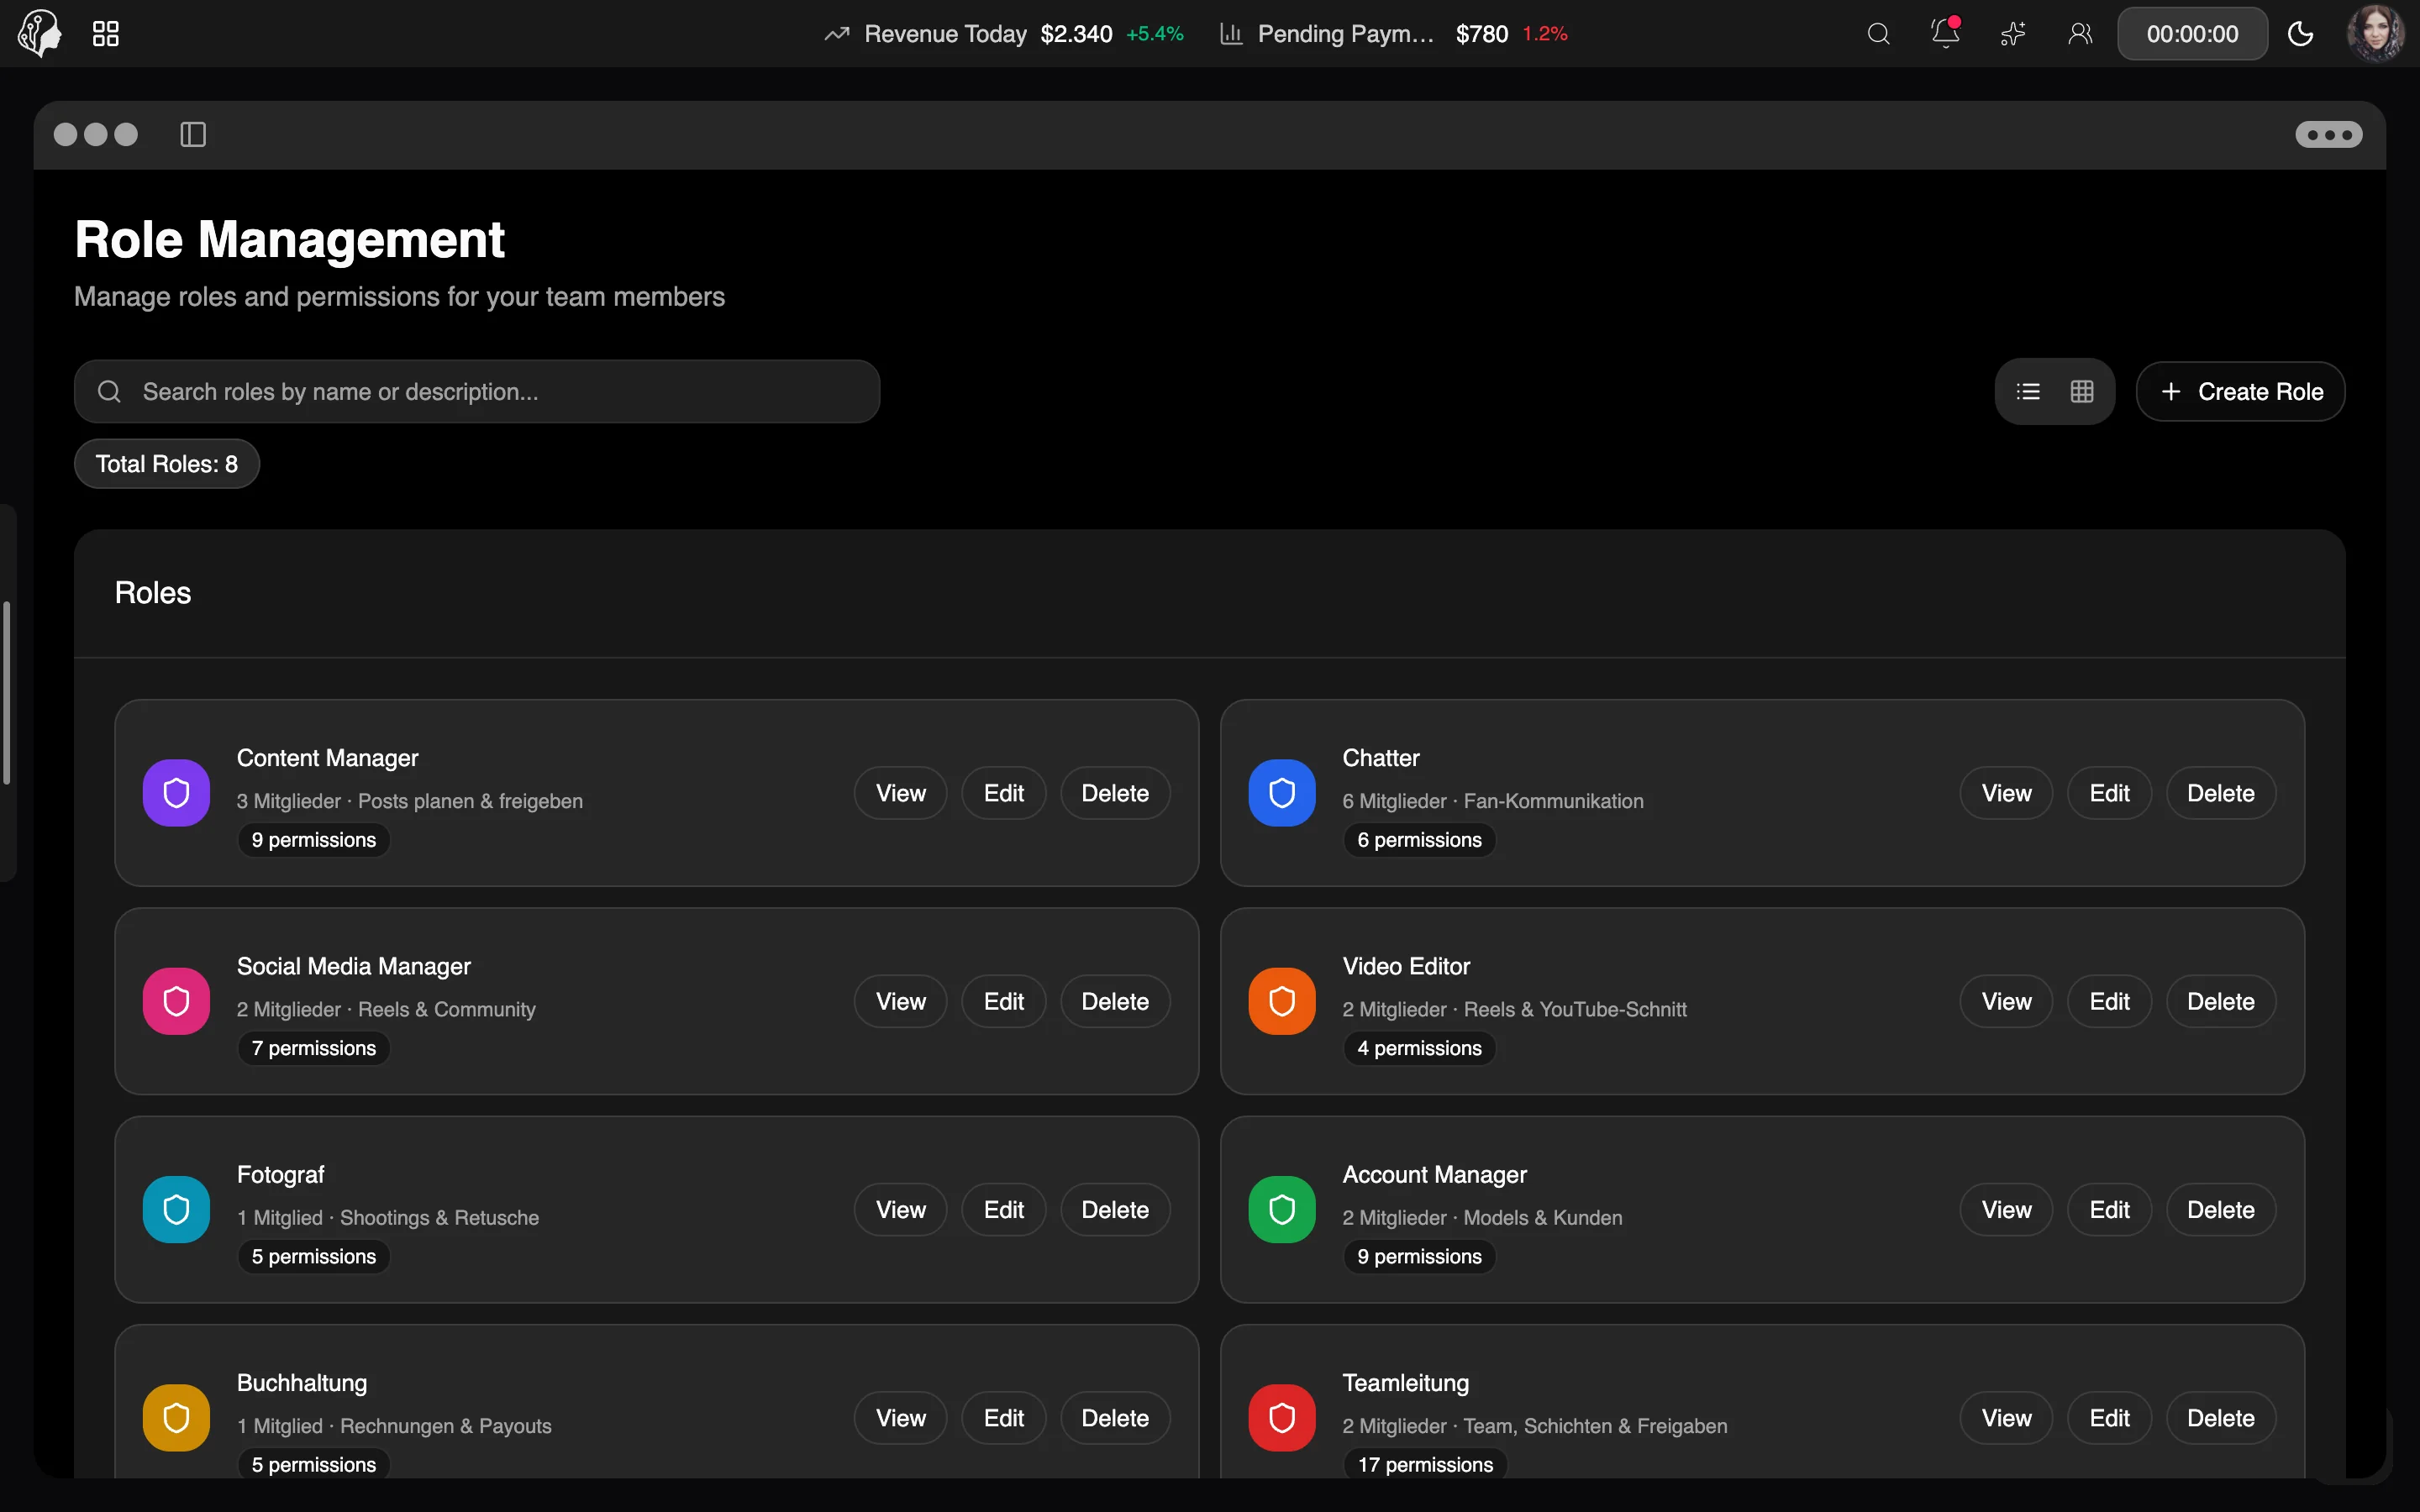
Task: Click the 00:00:00 timer button
Action: click(2192, 34)
